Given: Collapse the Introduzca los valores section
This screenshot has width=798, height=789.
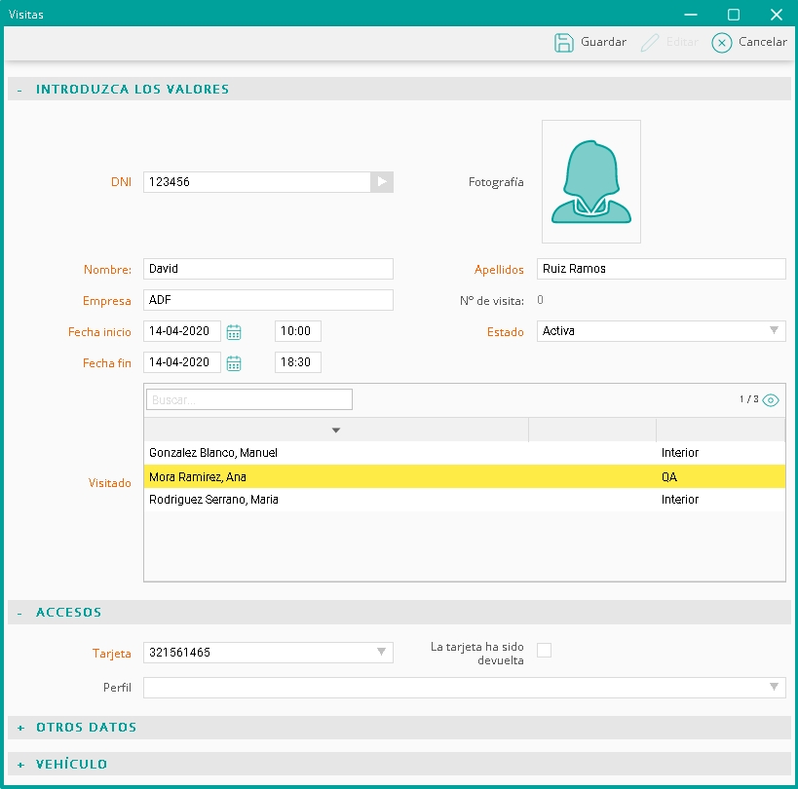Looking at the screenshot, I should [19, 90].
